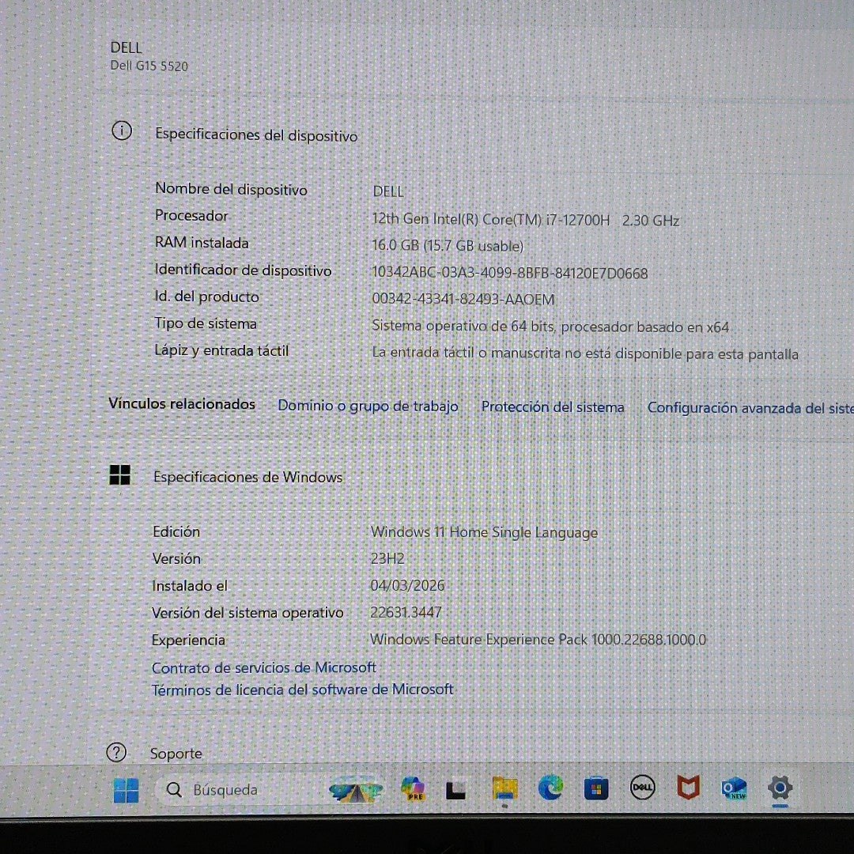Click the product ID 00342-43341-82493-AAOEM
Screen dimensions: 854x854
pos(463,299)
